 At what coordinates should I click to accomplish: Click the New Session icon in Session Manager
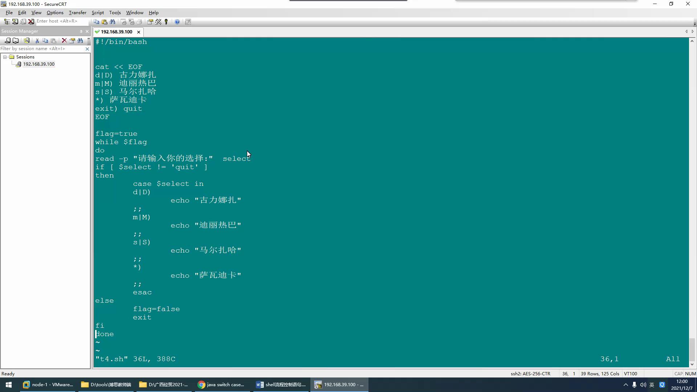8,41
